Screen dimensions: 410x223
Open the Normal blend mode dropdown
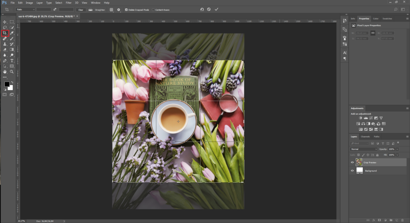[x=364, y=149]
